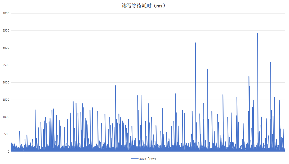The height and width of the screenshot is (164, 289).
Task: Select the 0 axis label
Action: [8, 152]
